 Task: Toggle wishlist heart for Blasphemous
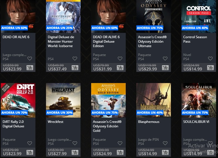(165, 143)
